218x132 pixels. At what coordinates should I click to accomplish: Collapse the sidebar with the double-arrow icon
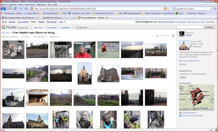coord(177,33)
